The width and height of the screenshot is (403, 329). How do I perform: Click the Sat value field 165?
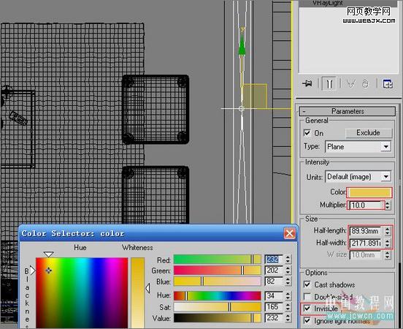coord(274,307)
